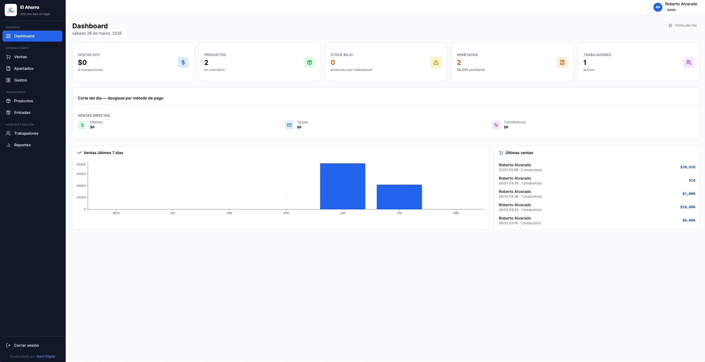Open the Gastos page

click(x=21, y=80)
